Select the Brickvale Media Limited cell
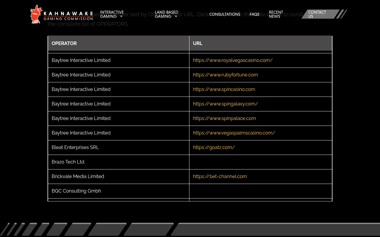The width and height of the screenshot is (380, 237). 118,176
